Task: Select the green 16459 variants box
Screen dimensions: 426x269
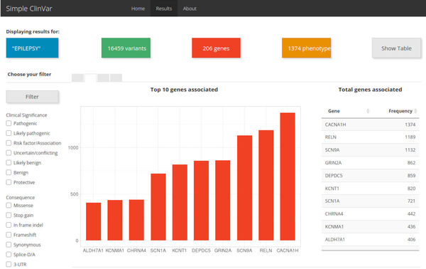Action: (126, 48)
